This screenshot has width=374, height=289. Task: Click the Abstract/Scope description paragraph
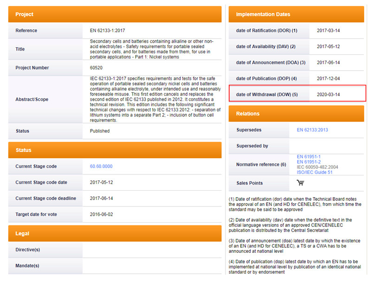[151, 99]
